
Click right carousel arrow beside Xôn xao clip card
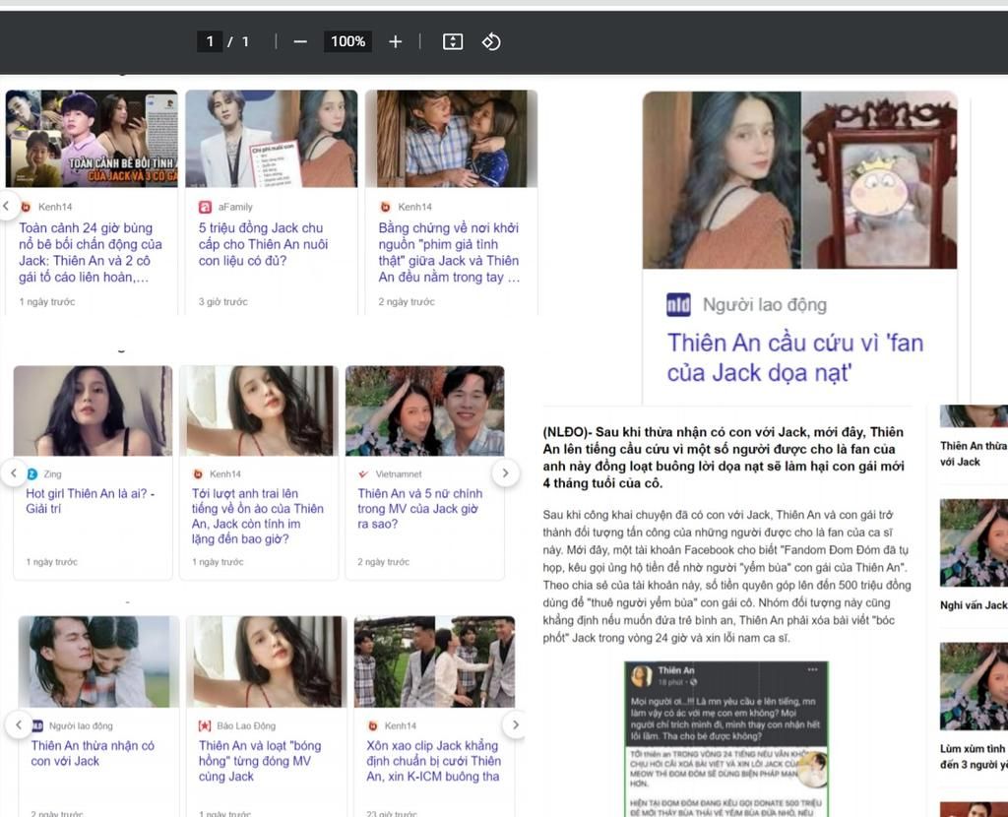[515, 725]
